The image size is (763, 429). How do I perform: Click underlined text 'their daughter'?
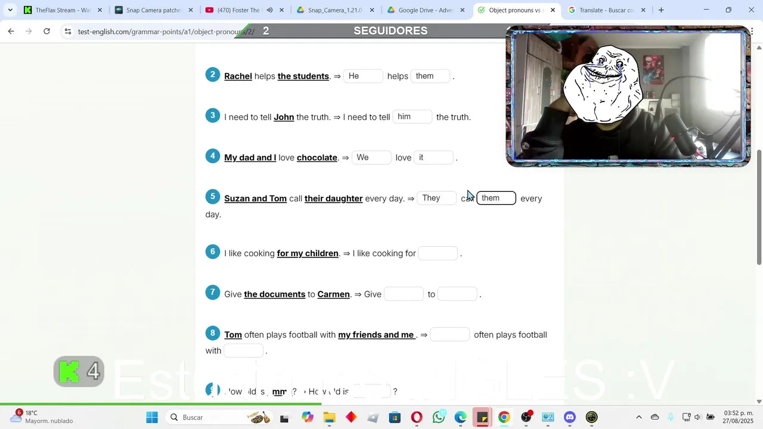coord(334,198)
